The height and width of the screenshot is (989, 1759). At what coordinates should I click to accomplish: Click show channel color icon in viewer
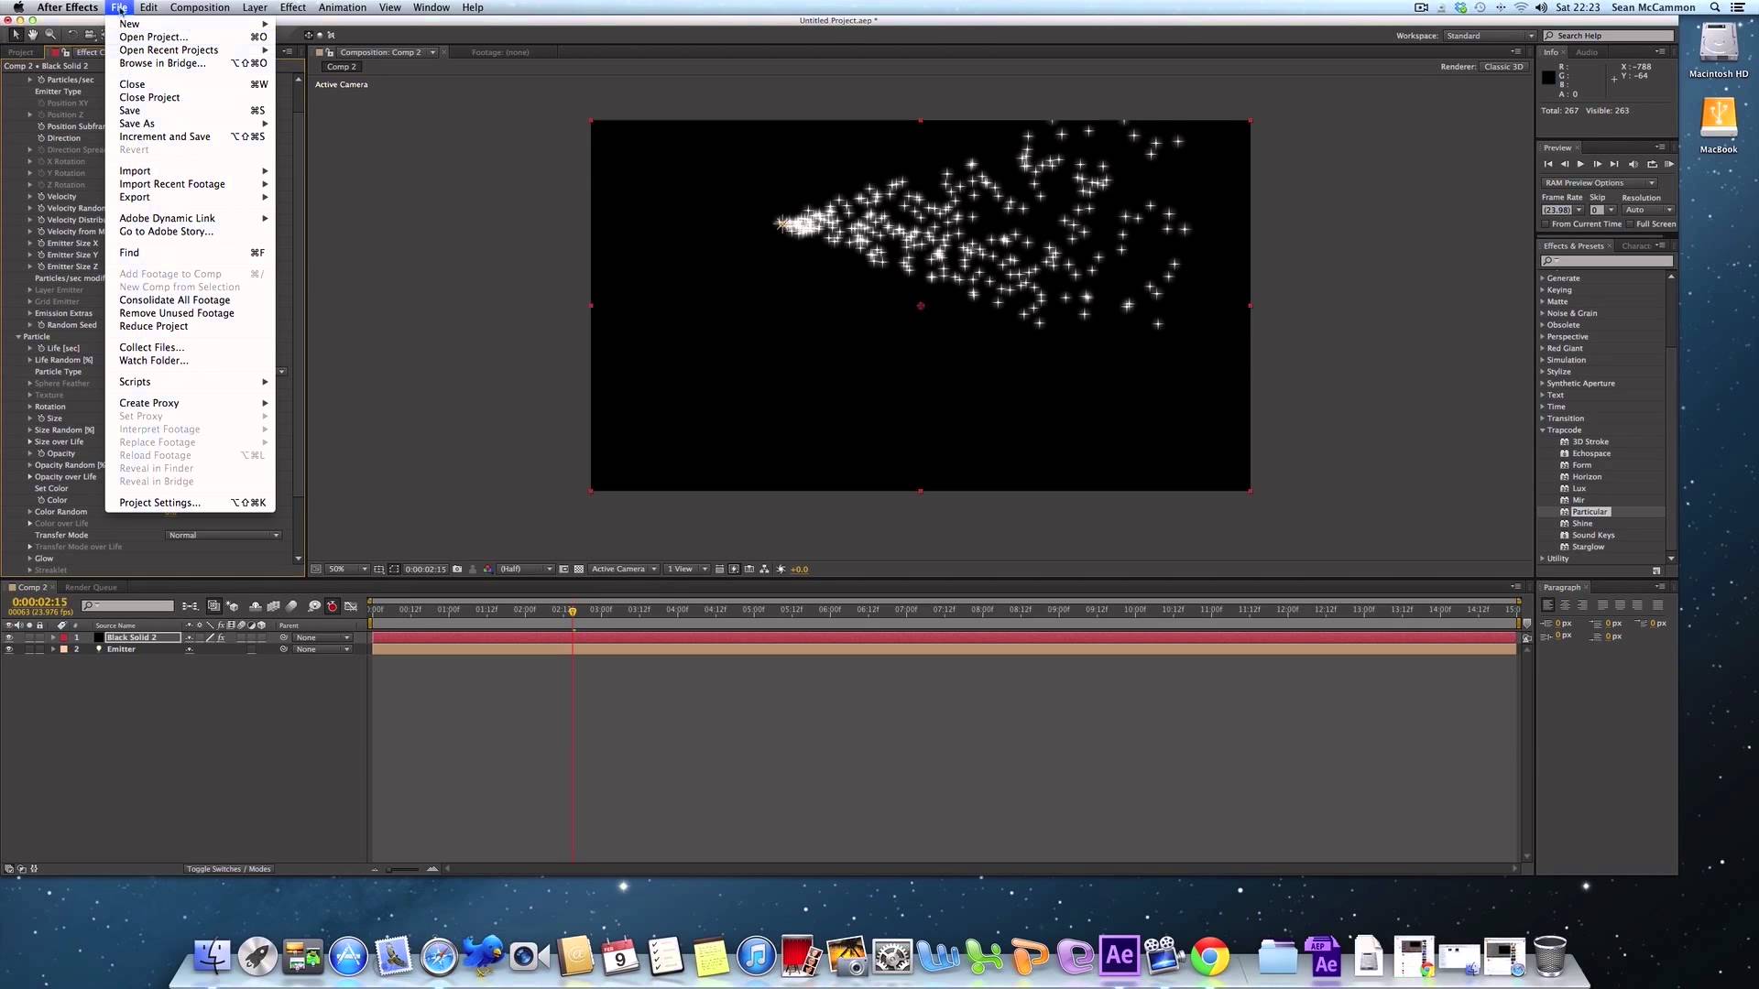pos(487,569)
